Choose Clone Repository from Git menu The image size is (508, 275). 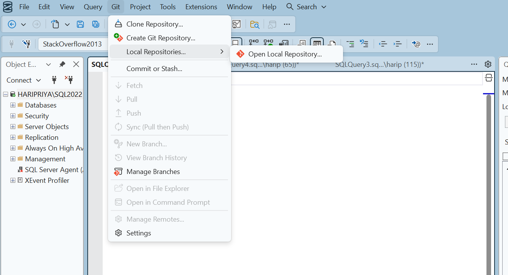pos(170,24)
